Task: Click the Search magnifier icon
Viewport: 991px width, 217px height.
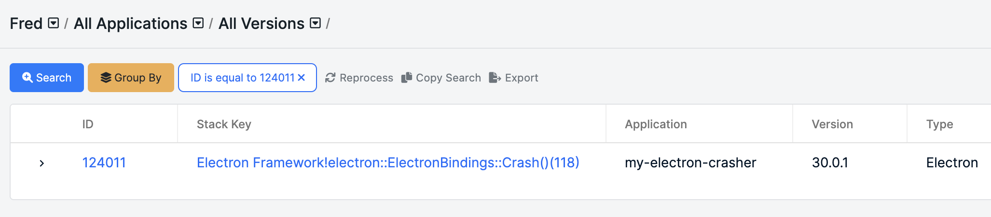Action: [x=28, y=78]
